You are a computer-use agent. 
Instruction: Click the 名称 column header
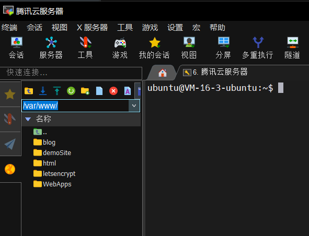click(x=81, y=119)
